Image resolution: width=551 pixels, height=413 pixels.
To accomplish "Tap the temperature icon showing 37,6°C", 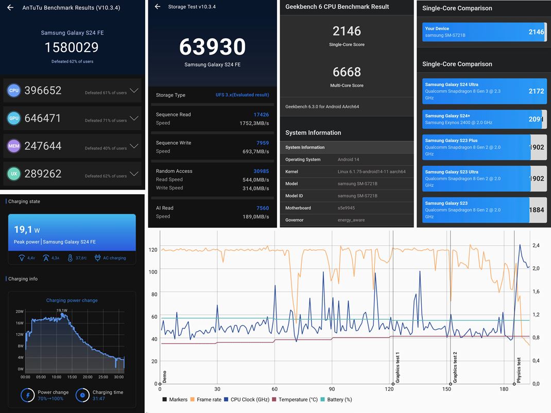I will 70,258.
